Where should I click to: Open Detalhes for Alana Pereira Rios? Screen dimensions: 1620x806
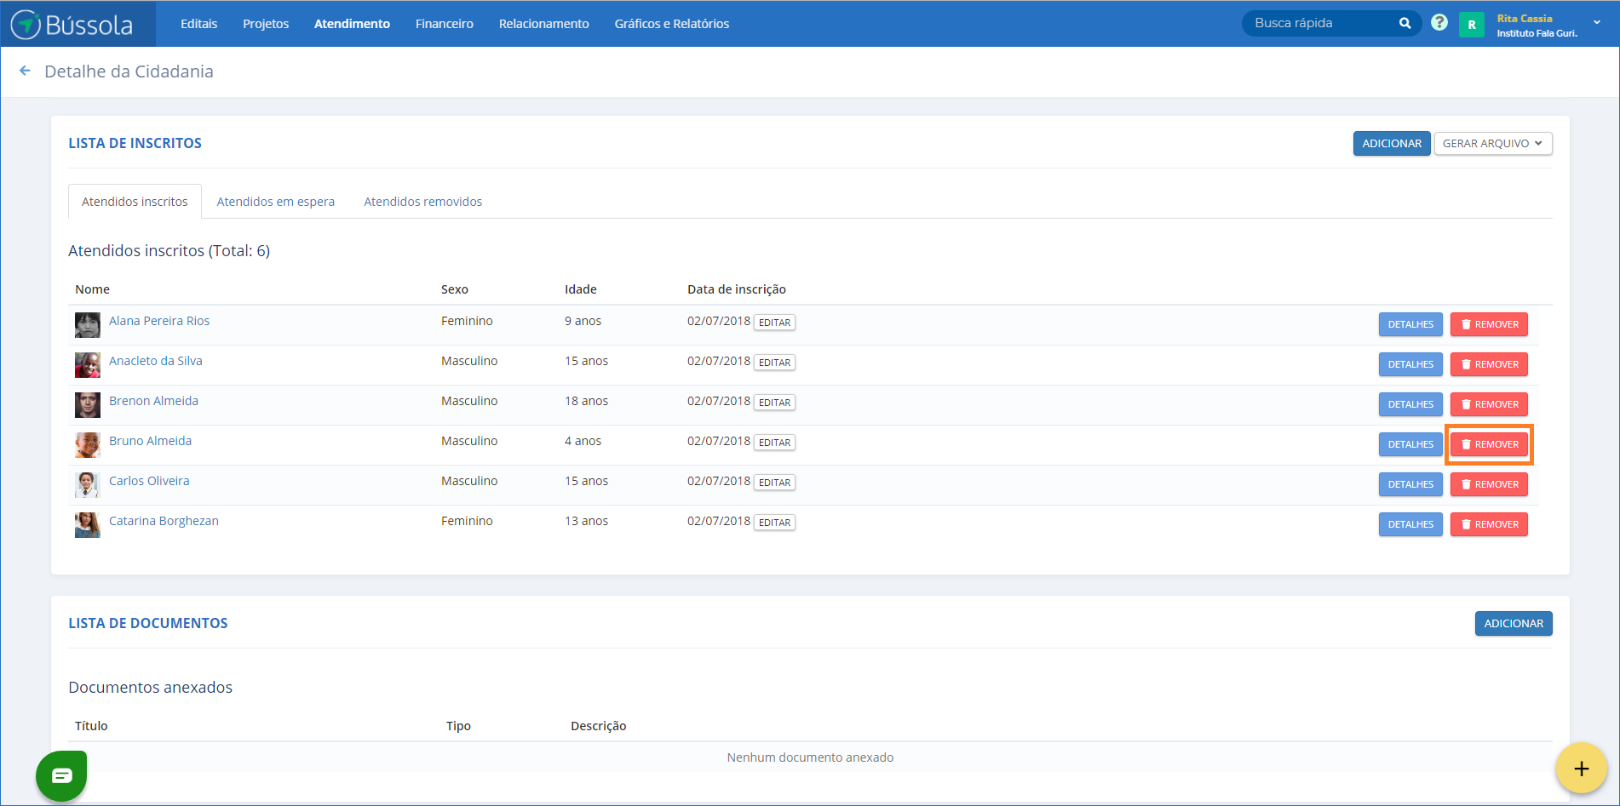[x=1410, y=324]
